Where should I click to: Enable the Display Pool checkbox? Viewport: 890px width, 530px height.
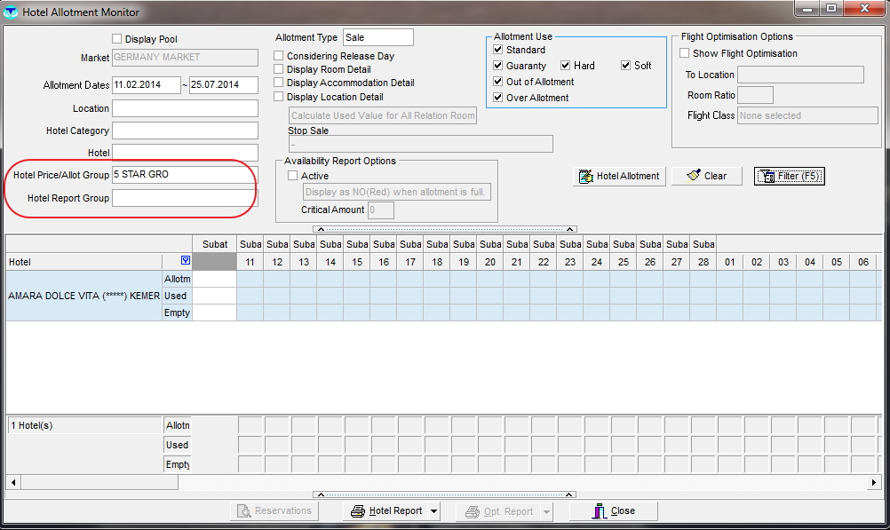point(116,39)
